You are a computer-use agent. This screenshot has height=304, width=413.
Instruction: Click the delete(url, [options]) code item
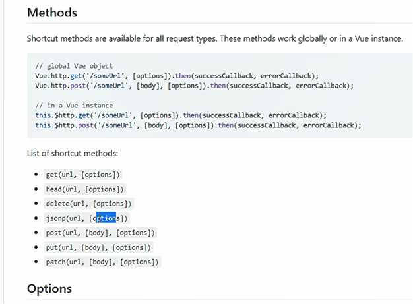coord(88,204)
